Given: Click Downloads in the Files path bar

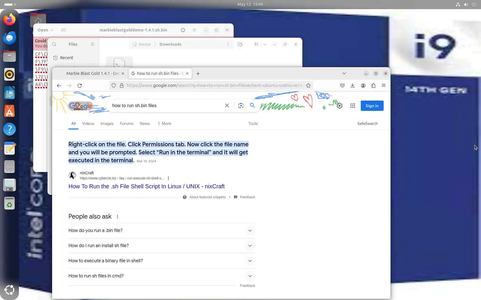Looking at the screenshot, I should tap(170, 44).
